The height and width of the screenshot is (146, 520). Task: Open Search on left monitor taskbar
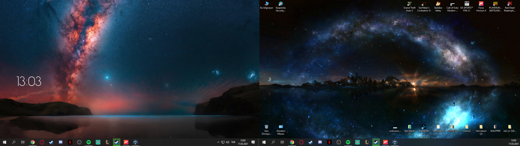[14, 142]
